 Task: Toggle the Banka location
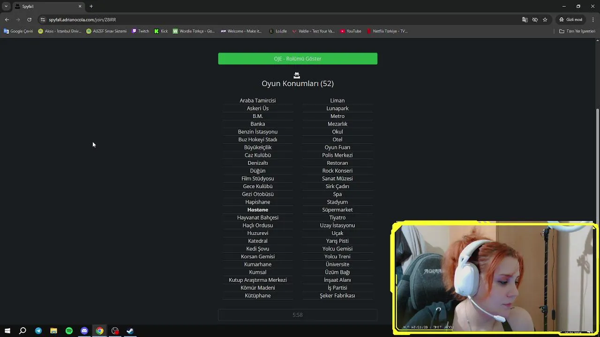(x=258, y=124)
